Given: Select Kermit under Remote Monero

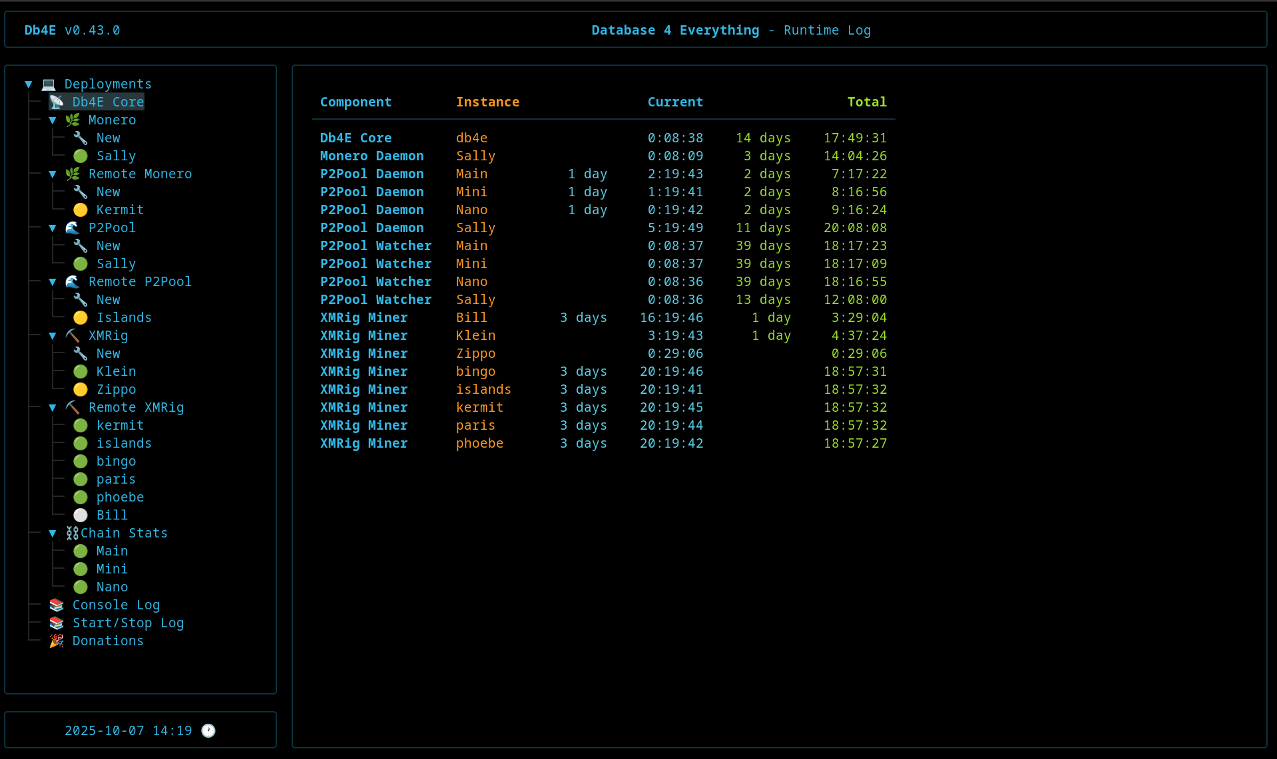Looking at the screenshot, I should coord(120,210).
